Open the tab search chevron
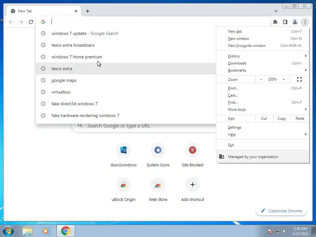The width and height of the screenshot is (316, 237). click(276, 11)
